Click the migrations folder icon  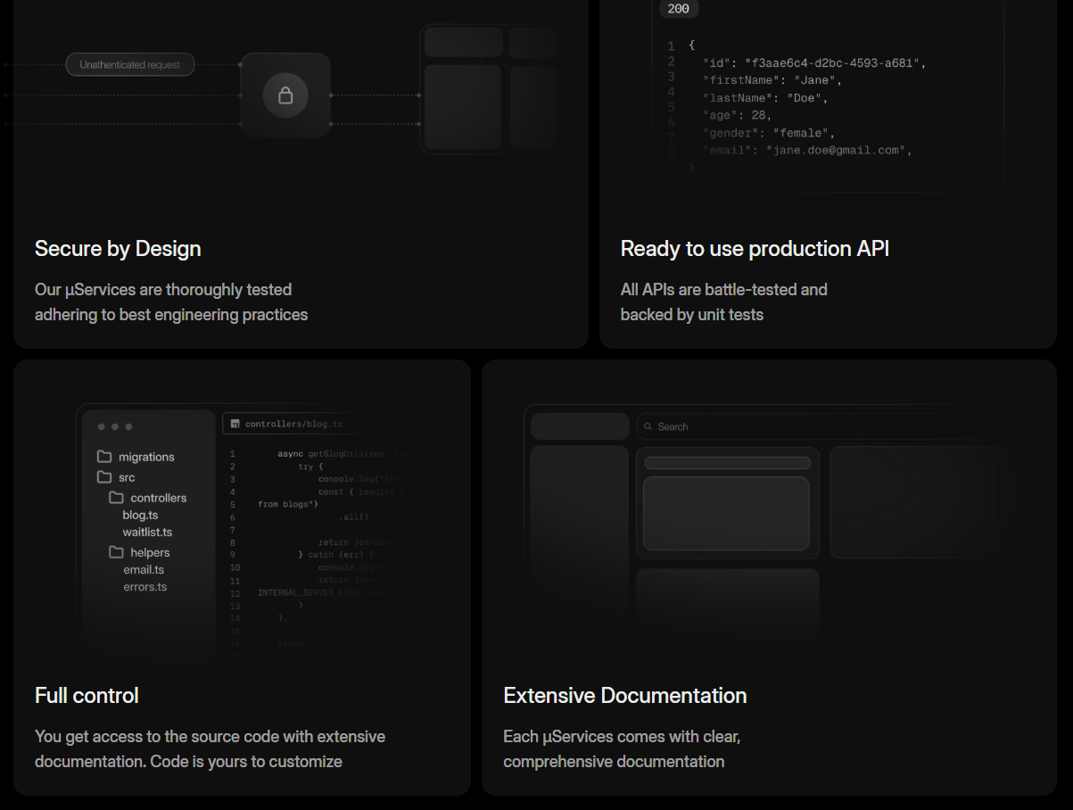pos(104,456)
